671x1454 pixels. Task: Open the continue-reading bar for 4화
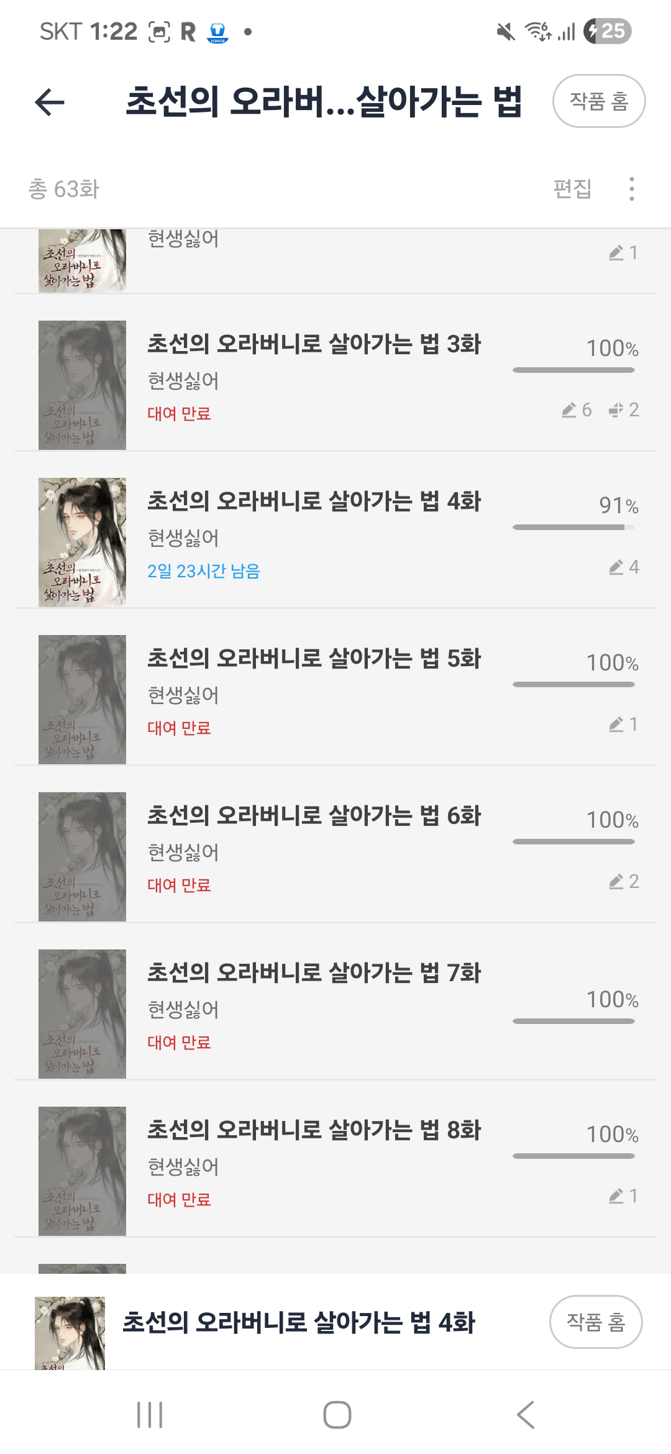click(x=298, y=1323)
